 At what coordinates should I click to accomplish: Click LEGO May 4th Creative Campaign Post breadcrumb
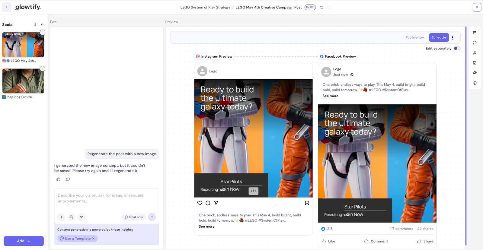click(269, 7)
